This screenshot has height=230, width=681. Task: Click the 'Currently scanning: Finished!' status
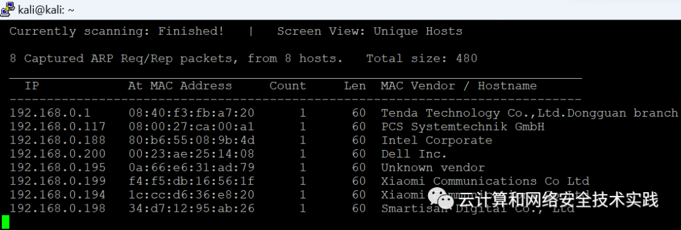(117, 32)
